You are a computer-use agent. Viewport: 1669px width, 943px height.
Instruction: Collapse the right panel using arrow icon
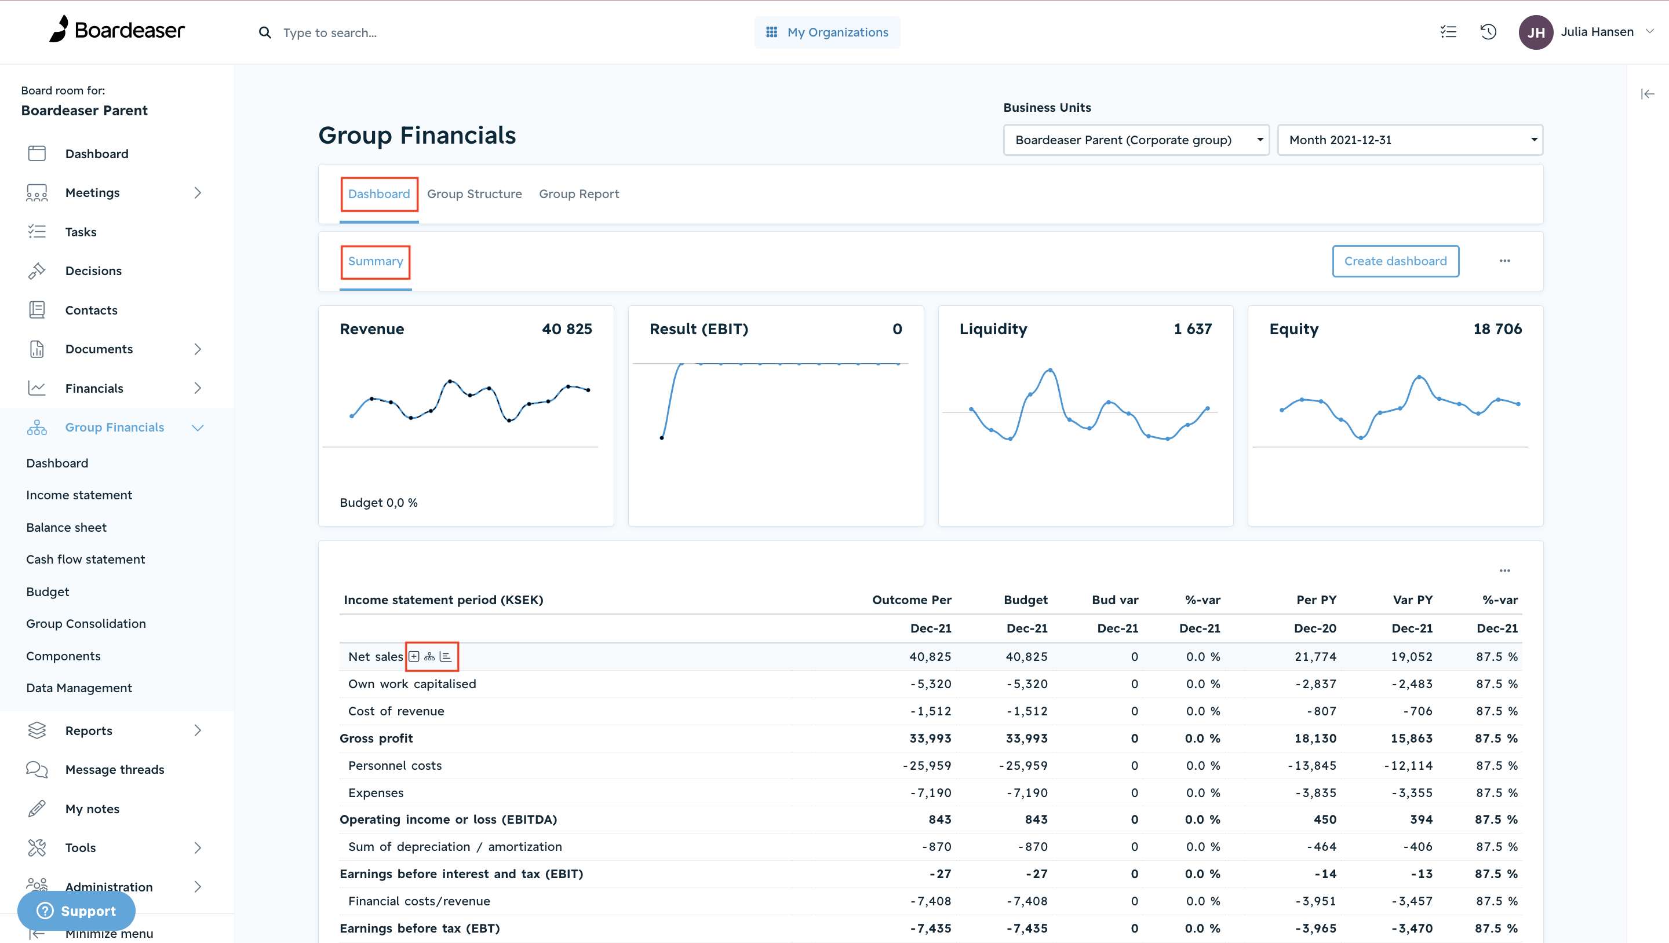coord(1648,94)
